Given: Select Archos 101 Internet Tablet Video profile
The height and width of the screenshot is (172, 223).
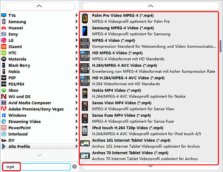Looking at the screenshot, I should [x=149, y=143].
